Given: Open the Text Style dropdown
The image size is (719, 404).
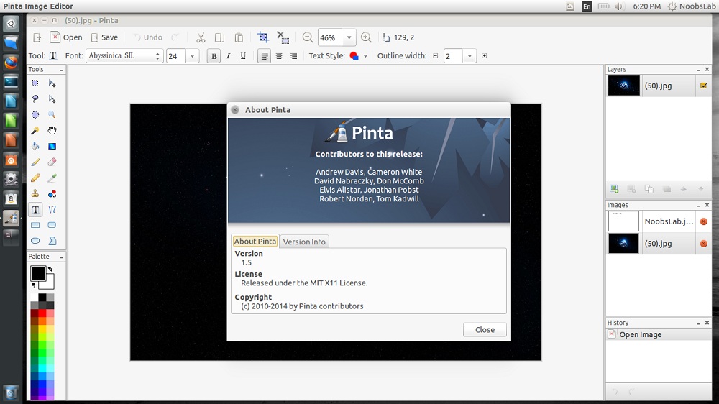Looking at the screenshot, I should point(365,56).
